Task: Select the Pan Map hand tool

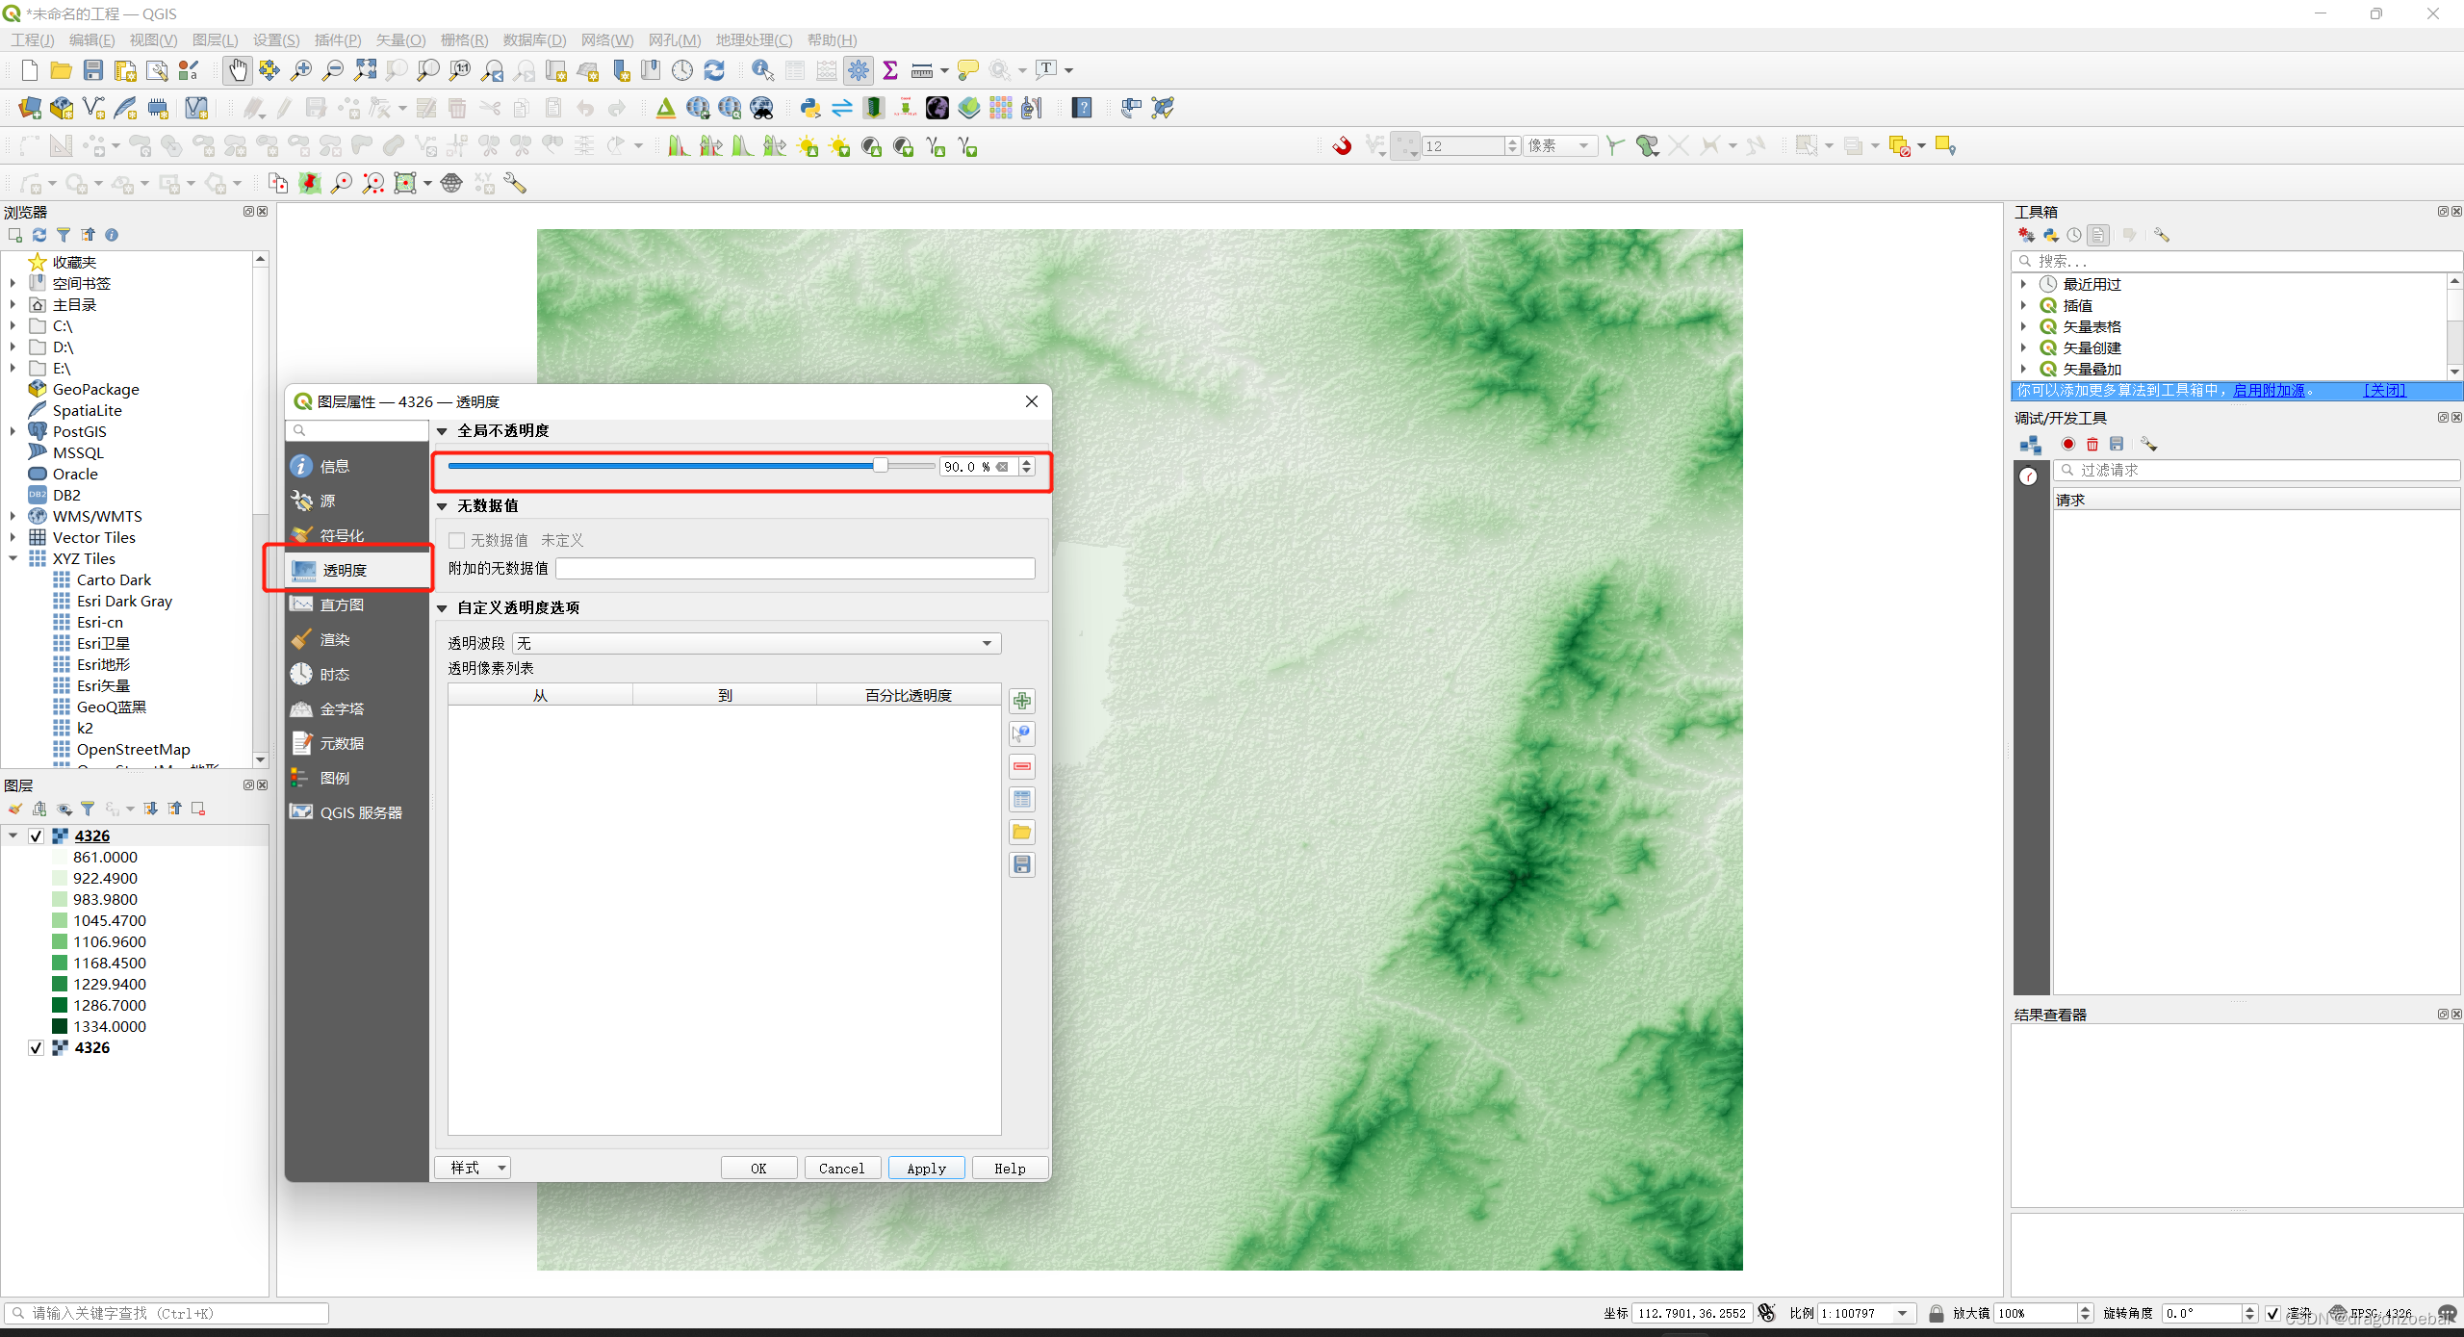Action: (x=237, y=69)
